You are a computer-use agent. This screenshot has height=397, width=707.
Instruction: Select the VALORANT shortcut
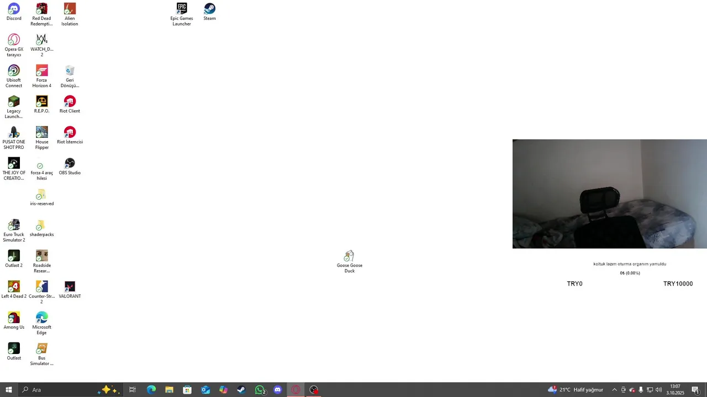point(70,290)
